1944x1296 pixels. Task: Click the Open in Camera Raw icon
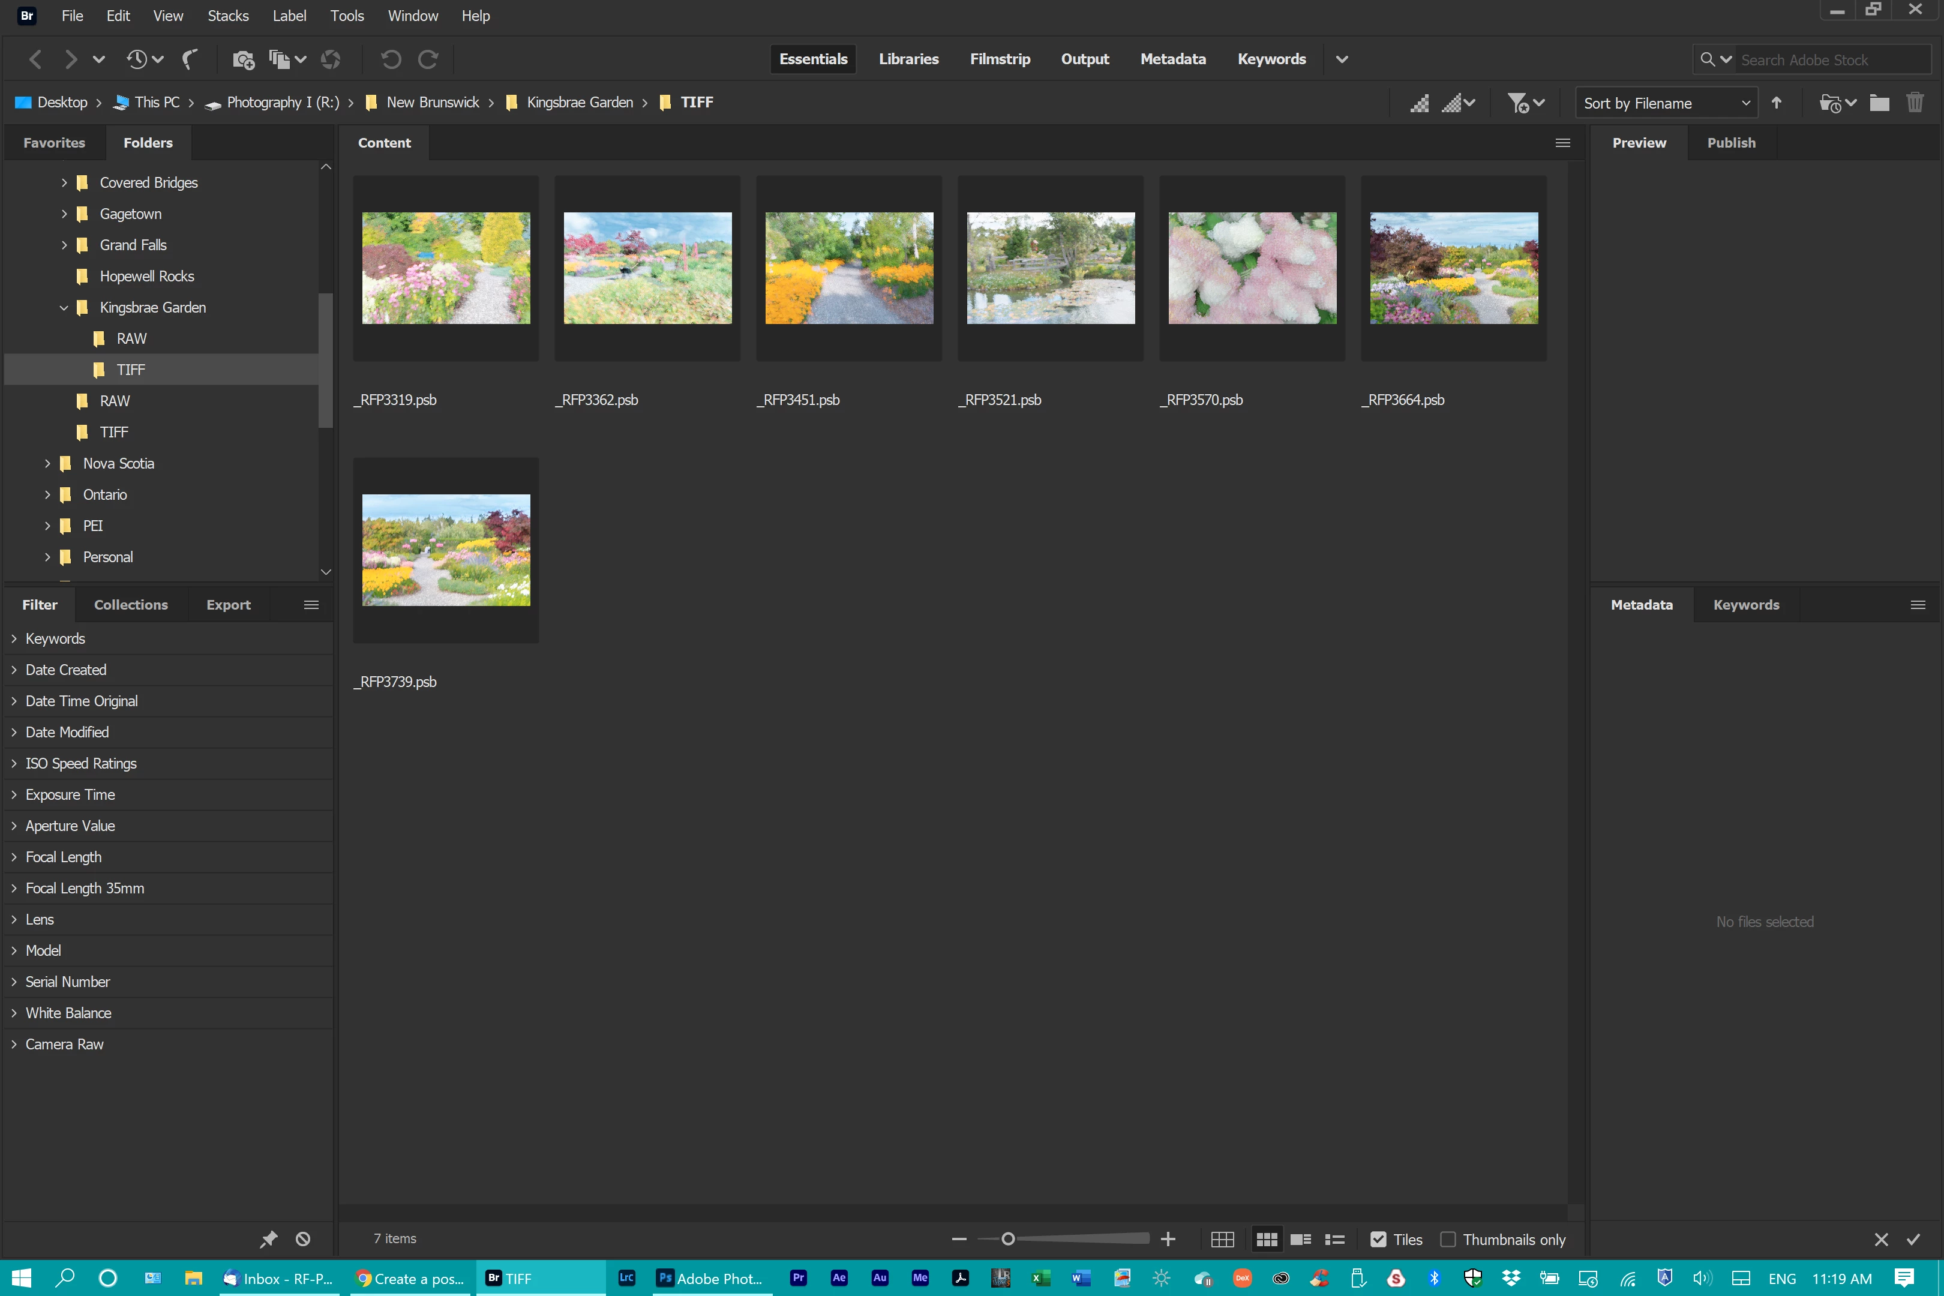pyautogui.click(x=331, y=59)
